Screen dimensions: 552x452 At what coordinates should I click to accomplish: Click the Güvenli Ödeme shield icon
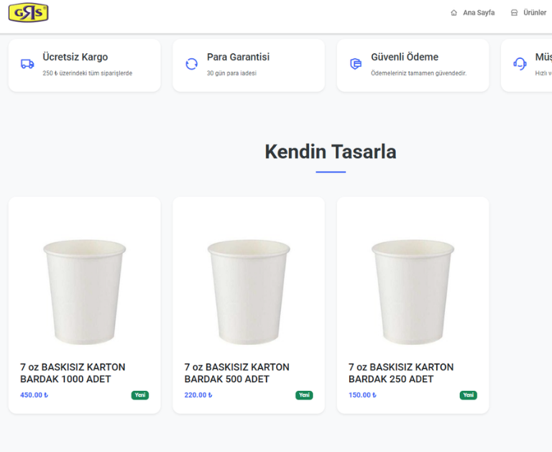click(355, 64)
